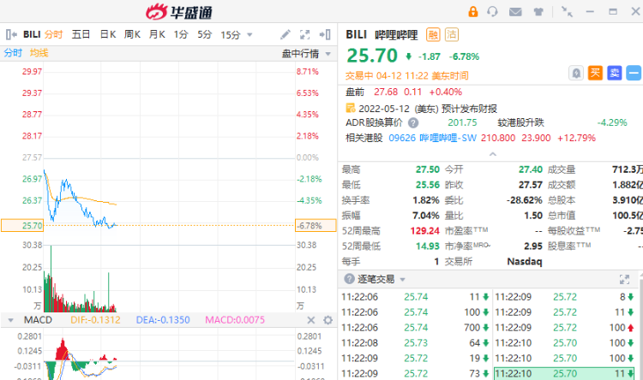Open MACD indicator settings gear
This screenshot has width=643, height=380.
(x=327, y=320)
